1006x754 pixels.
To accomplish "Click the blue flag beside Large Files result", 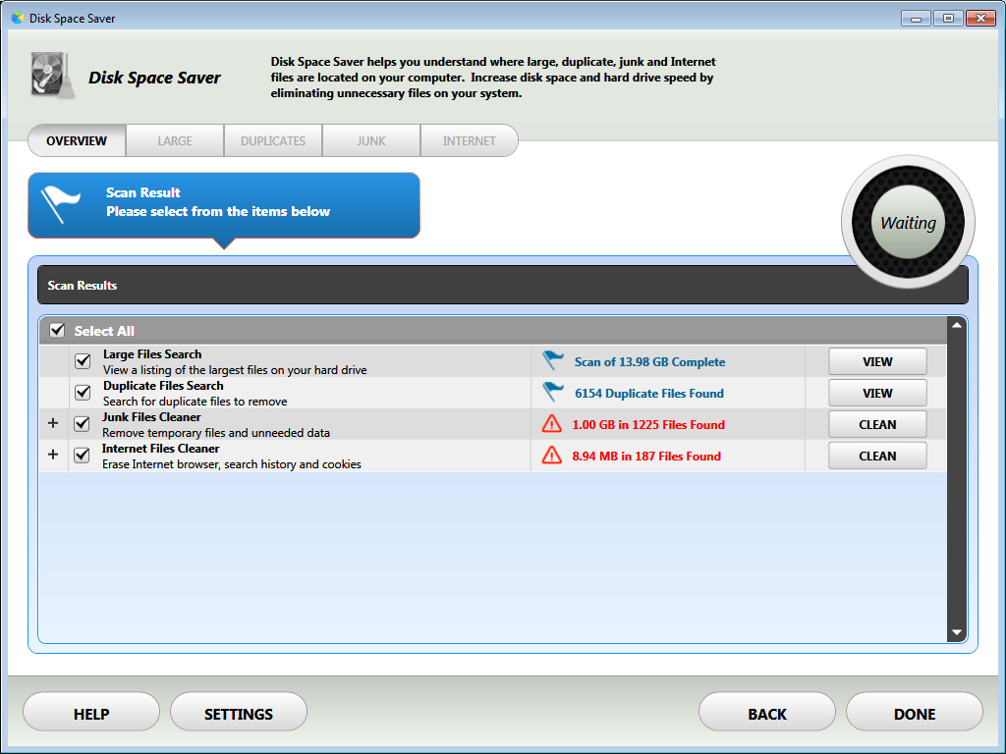I will 553,361.
